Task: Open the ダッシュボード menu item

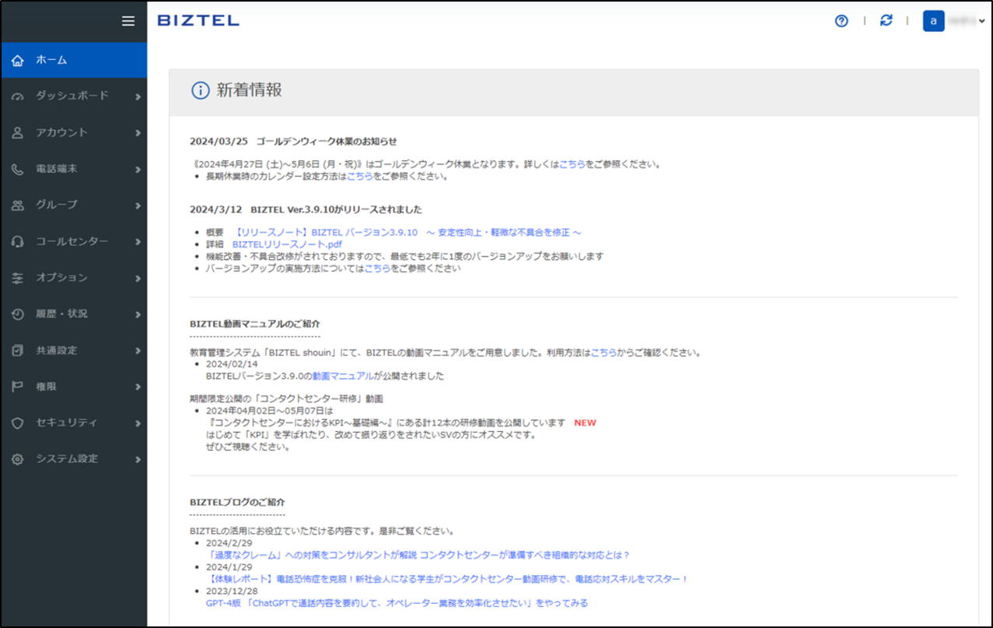Action: [74, 96]
